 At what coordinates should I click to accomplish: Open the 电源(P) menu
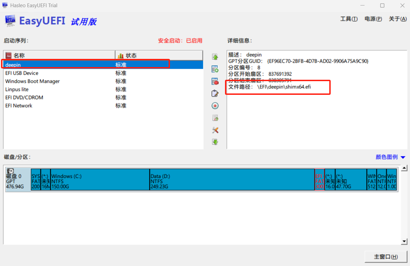pos(373,19)
